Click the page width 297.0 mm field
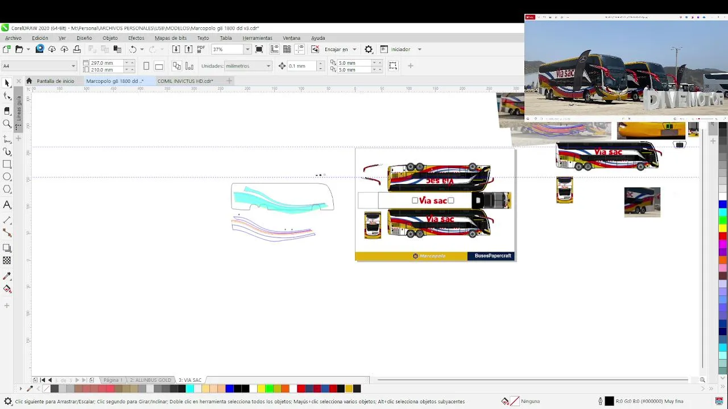The image size is (728, 409). pos(106,62)
